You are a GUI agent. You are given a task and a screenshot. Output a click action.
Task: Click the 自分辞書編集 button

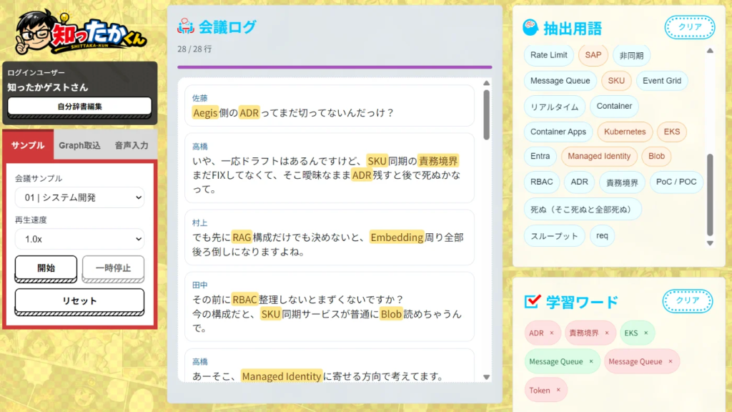coord(79,107)
